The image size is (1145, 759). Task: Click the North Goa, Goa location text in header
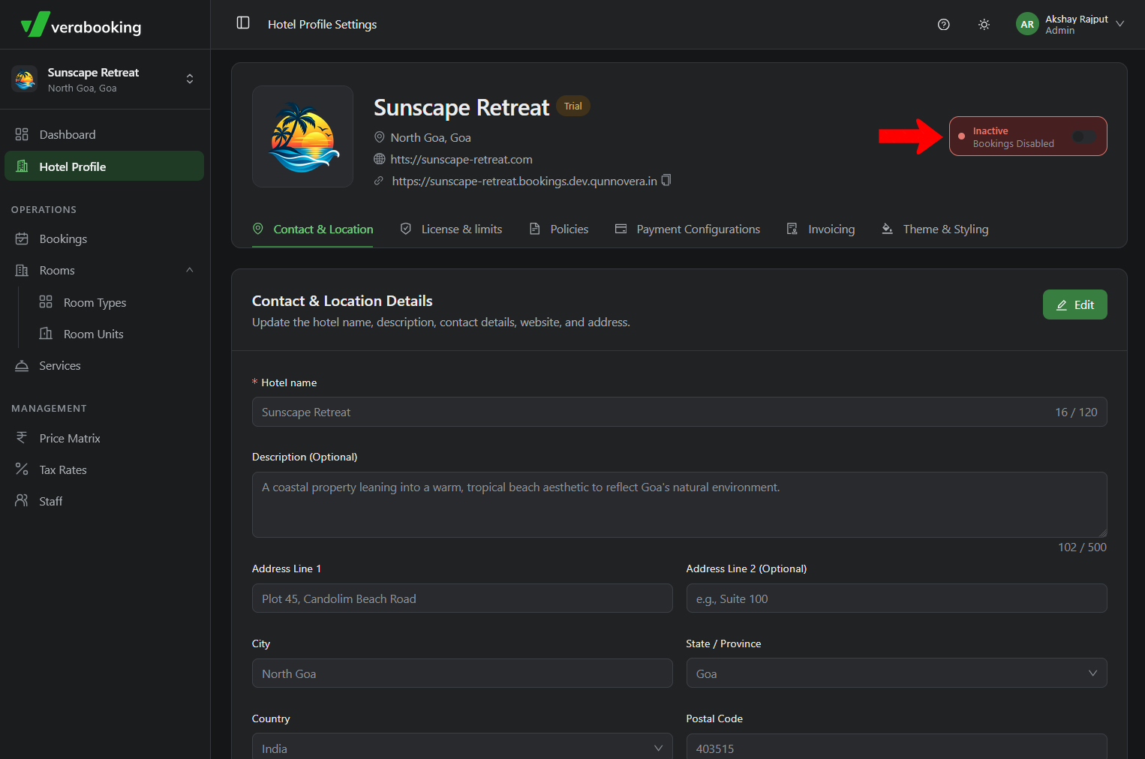click(431, 137)
